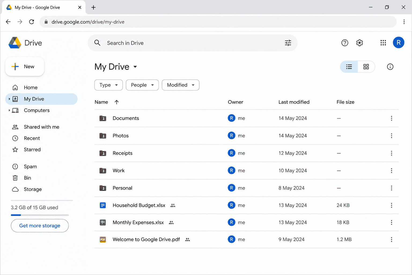
Task: Select the My Drive browser tab
Action: point(44,8)
